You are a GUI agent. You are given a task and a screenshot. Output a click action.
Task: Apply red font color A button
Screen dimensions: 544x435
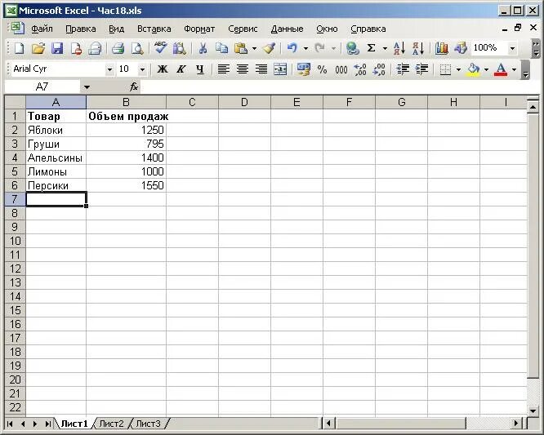click(501, 69)
